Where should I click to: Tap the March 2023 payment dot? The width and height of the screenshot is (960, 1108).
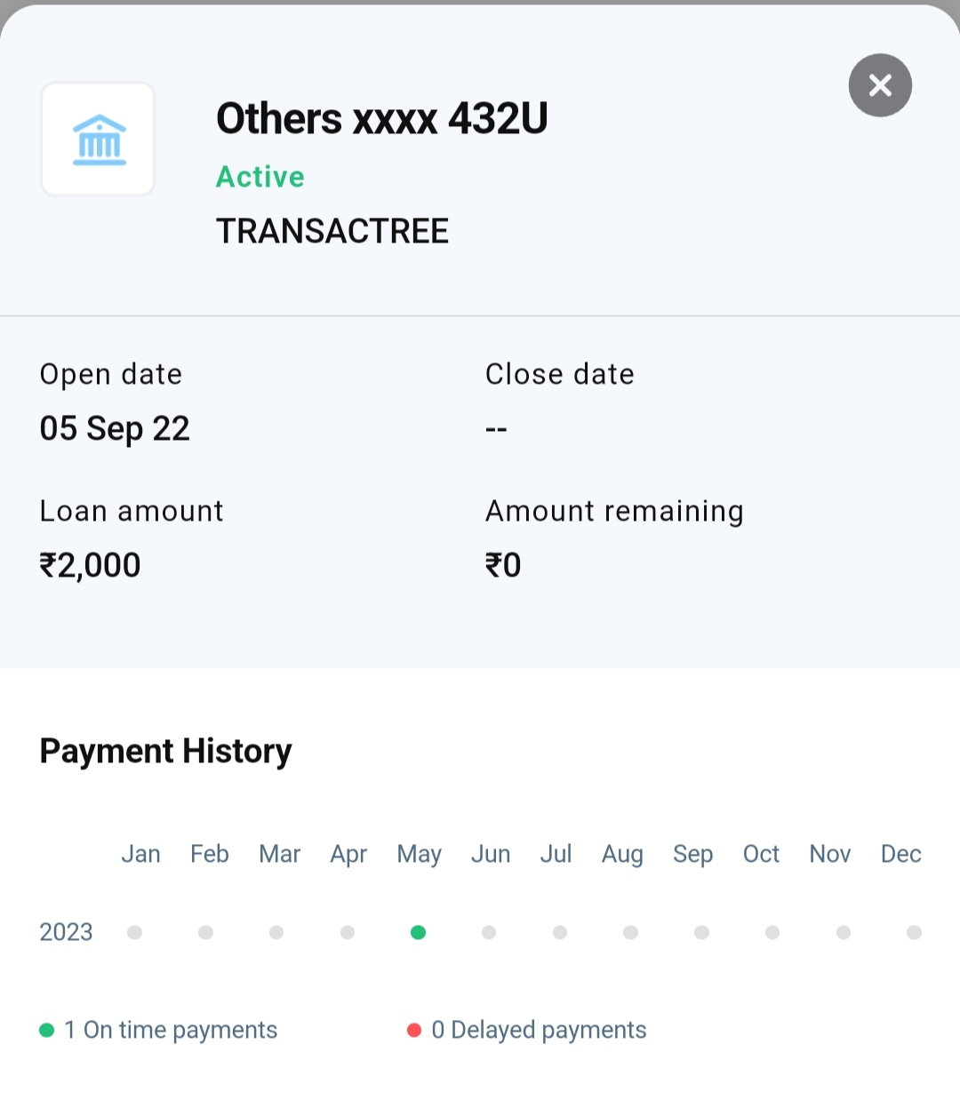tap(276, 932)
